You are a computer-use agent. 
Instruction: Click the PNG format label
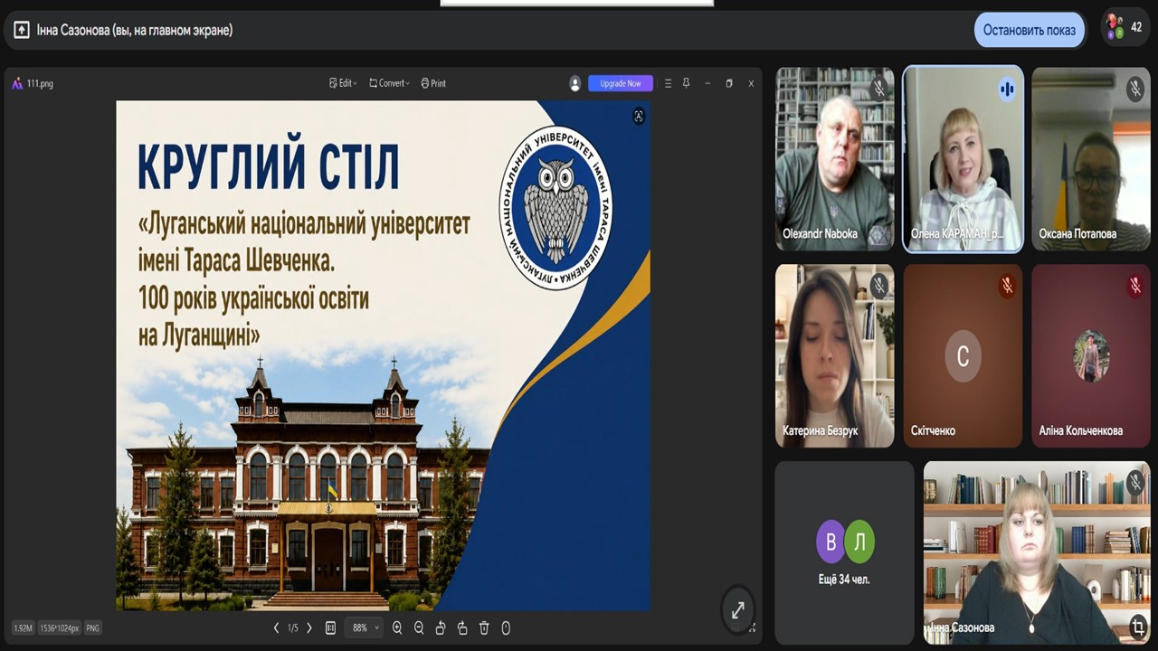tap(93, 627)
